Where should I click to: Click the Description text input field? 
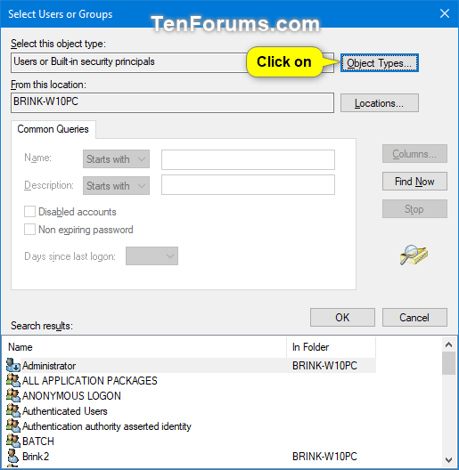248,185
